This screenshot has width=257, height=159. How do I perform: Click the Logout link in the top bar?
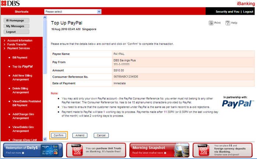[248, 12]
